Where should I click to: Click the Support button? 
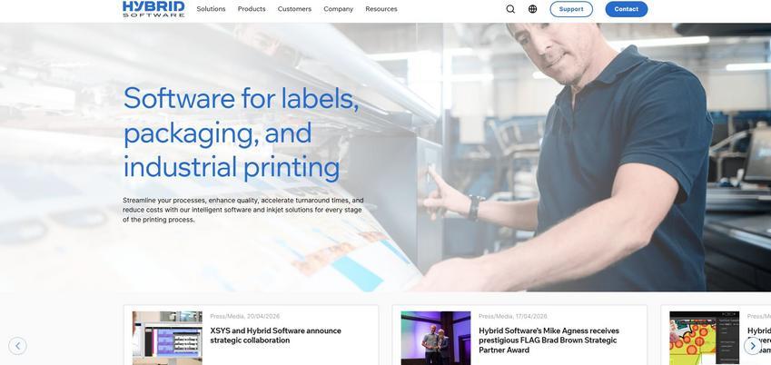tap(571, 9)
